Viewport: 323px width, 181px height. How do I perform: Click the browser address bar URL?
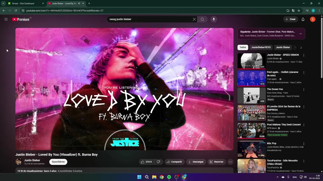tap(65, 11)
